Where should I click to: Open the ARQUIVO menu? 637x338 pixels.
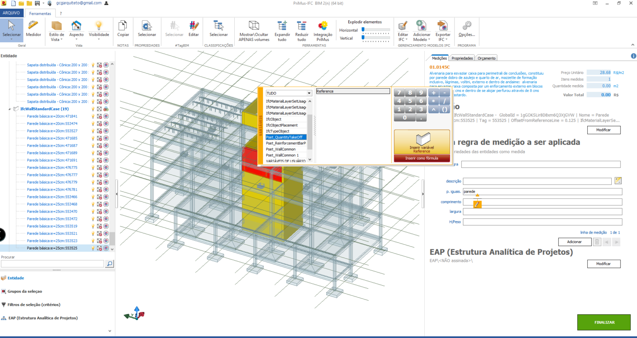coord(12,13)
